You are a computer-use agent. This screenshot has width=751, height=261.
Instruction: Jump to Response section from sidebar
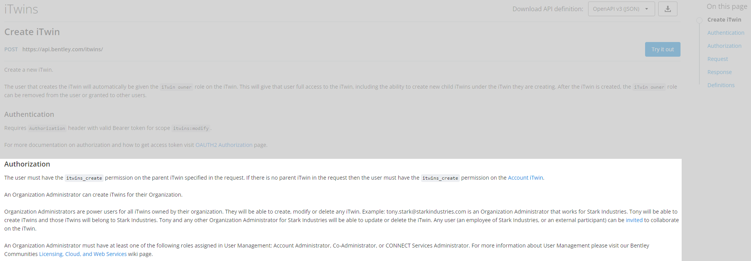(x=719, y=72)
